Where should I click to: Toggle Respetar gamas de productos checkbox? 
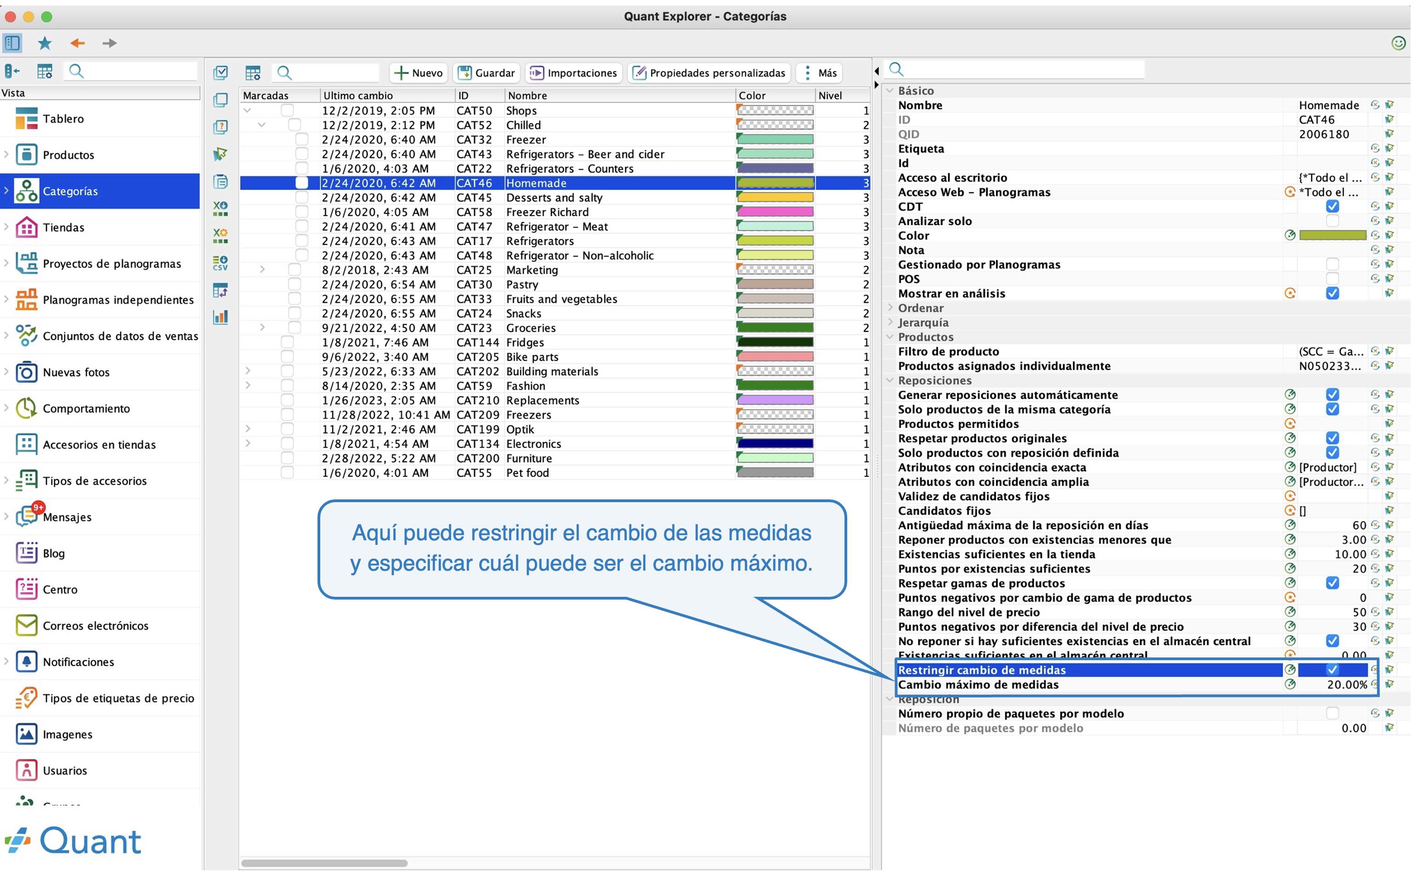[x=1332, y=583]
